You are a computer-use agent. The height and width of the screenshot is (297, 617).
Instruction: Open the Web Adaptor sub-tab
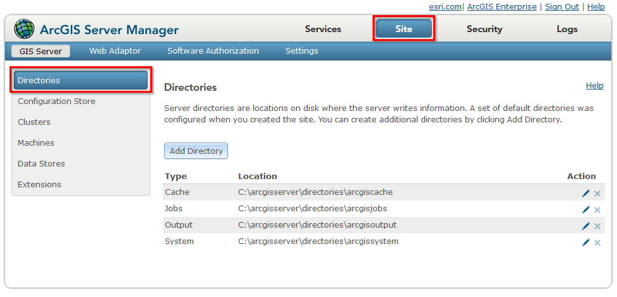(x=115, y=50)
